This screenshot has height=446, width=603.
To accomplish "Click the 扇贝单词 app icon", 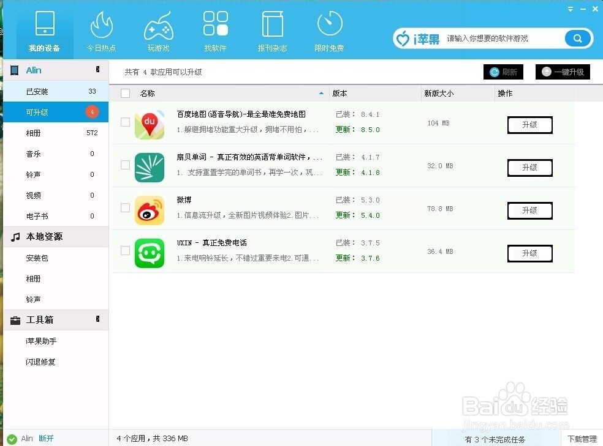I will 150,168.
